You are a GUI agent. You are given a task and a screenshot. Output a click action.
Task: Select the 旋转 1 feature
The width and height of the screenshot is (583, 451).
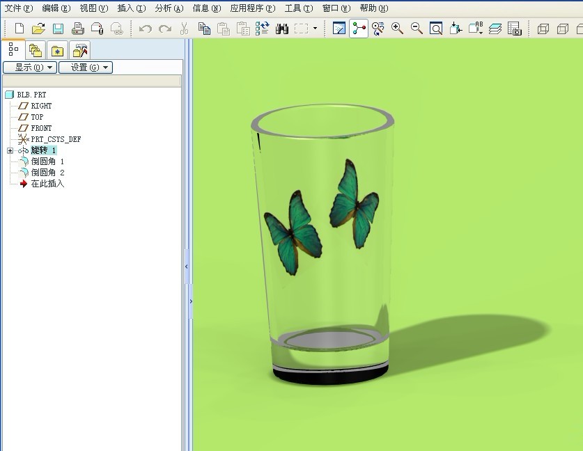point(43,150)
